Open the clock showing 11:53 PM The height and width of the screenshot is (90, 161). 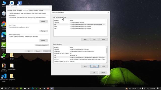pos(152,88)
